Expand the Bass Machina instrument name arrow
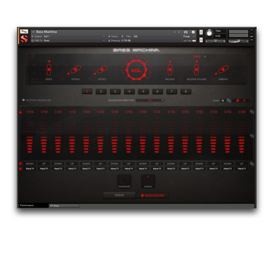Image resolution: width=273 pixels, height=273 pixels. (33, 32)
